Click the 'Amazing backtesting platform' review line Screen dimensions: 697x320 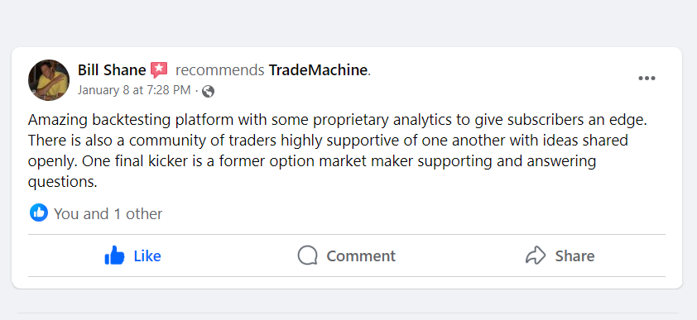(x=338, y=120)
